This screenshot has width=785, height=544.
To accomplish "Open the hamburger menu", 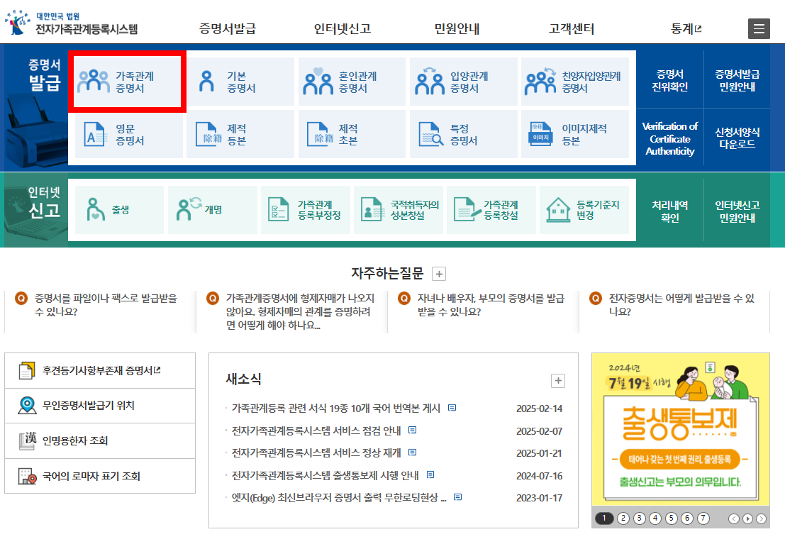I will pos(758,28).
